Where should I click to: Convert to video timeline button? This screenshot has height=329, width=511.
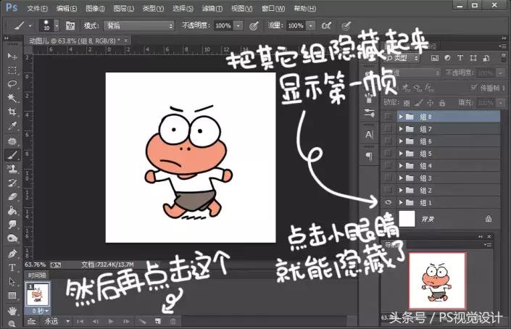pos(31,322)
